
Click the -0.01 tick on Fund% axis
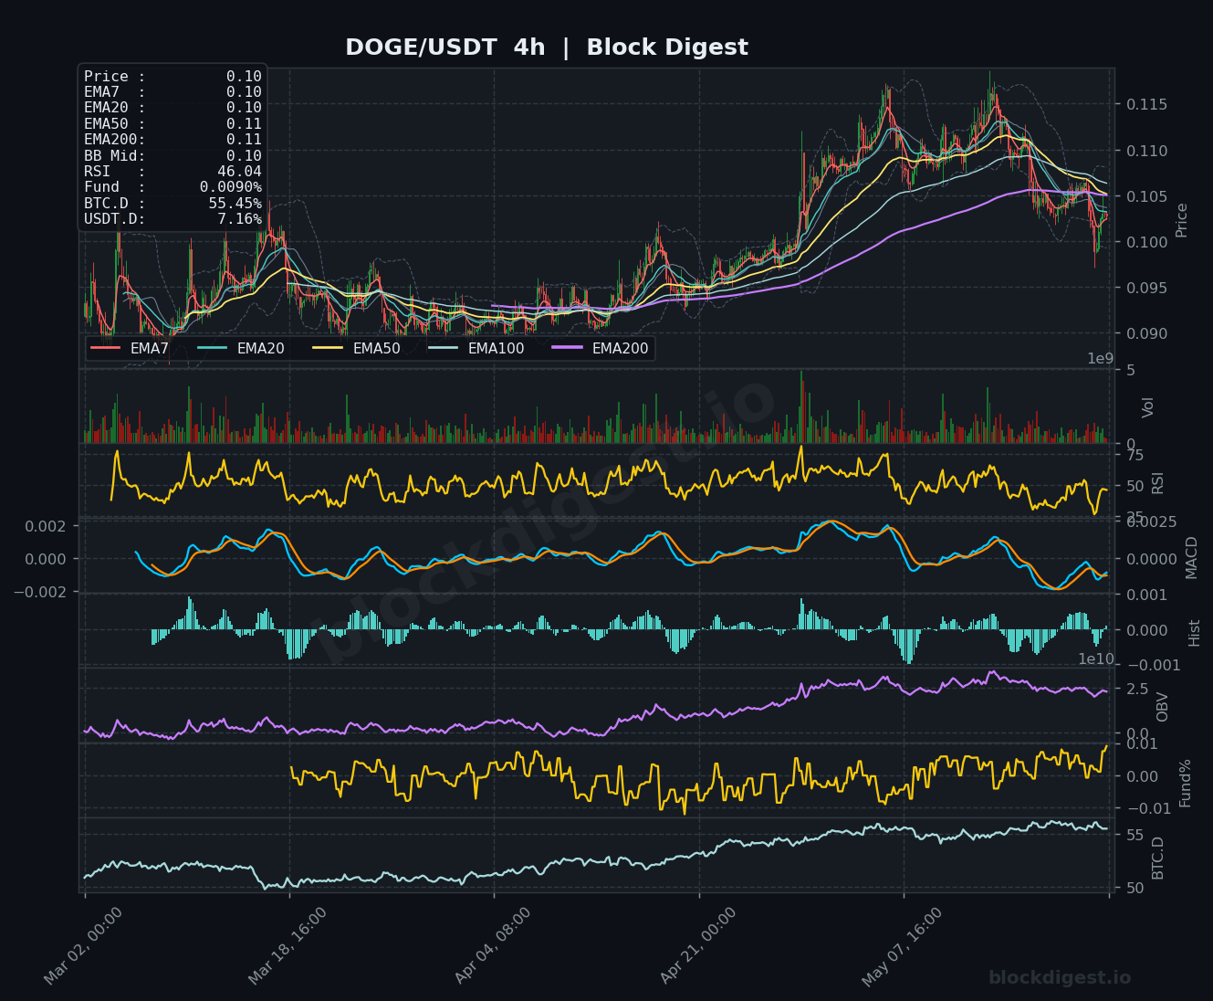point(1148,808)
